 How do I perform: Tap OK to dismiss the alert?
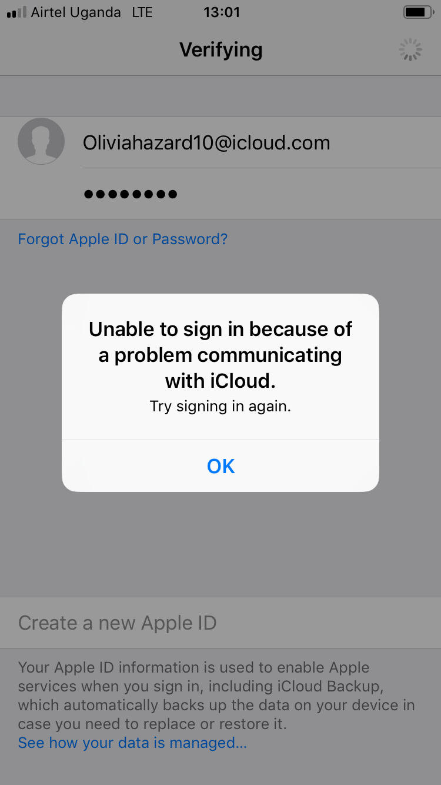(x=220, y=466)
